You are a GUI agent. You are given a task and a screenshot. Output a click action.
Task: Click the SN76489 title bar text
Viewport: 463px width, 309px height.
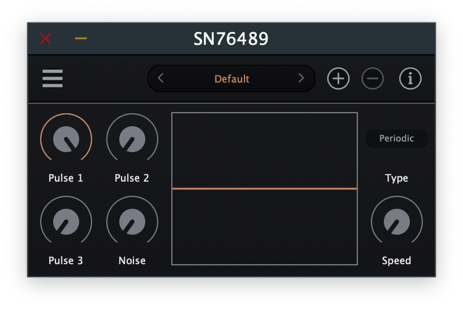pos(231,39)
